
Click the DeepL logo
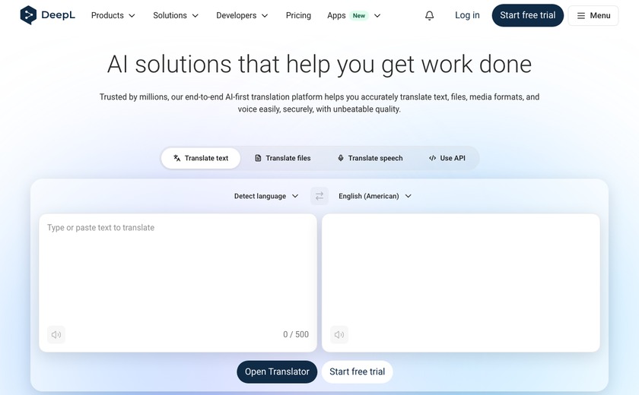pyautogui.click(x=48, y=15)
